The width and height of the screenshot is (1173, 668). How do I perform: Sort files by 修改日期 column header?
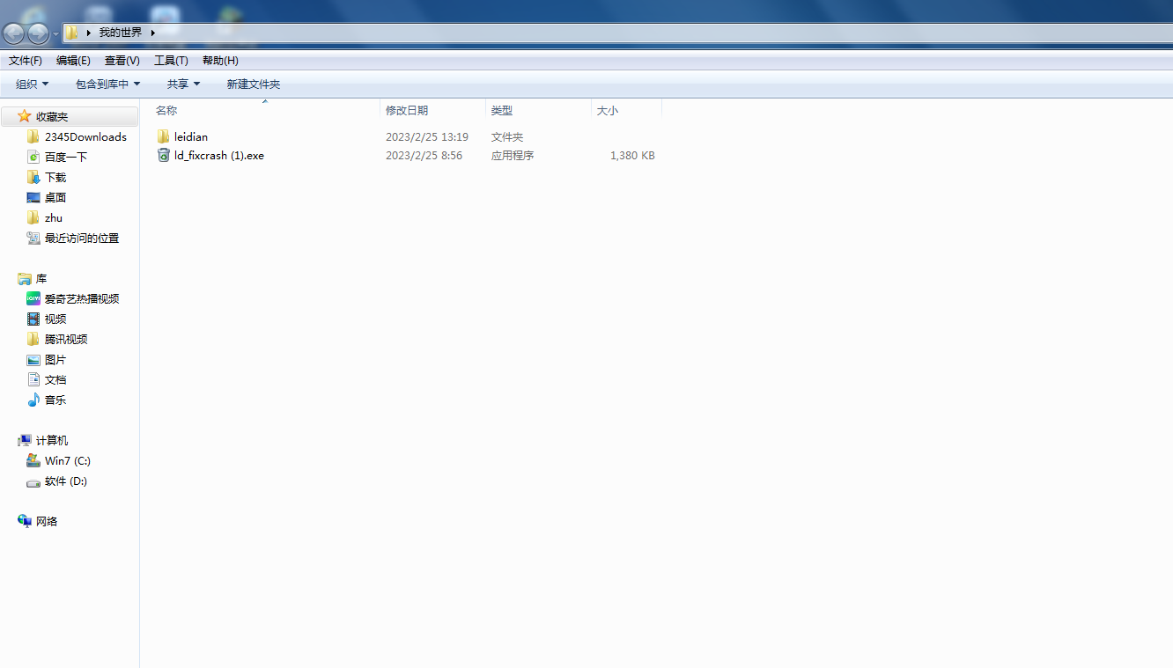tap(407, 110)
